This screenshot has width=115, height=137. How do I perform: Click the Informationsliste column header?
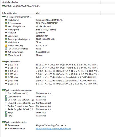18,13
